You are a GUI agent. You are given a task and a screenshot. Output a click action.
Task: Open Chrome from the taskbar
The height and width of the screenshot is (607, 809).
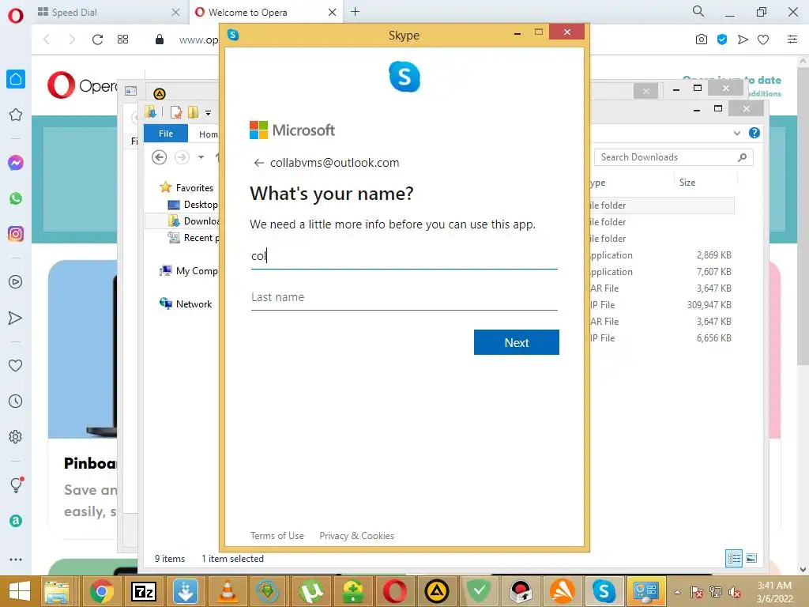[x=102, y=591]
